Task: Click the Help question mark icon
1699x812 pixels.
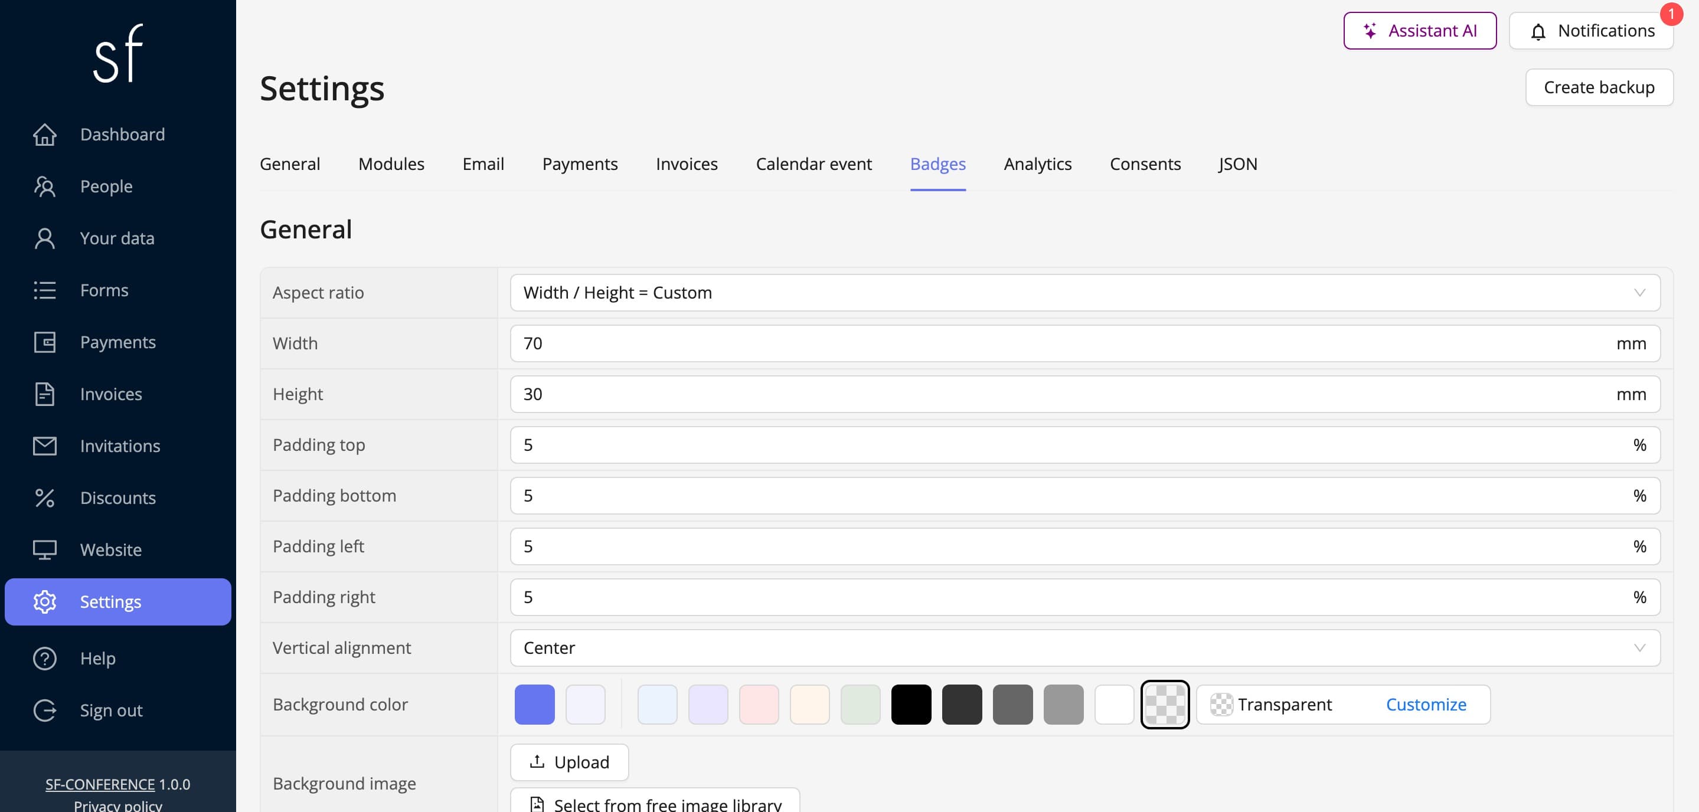Action: tap(45, 659)
